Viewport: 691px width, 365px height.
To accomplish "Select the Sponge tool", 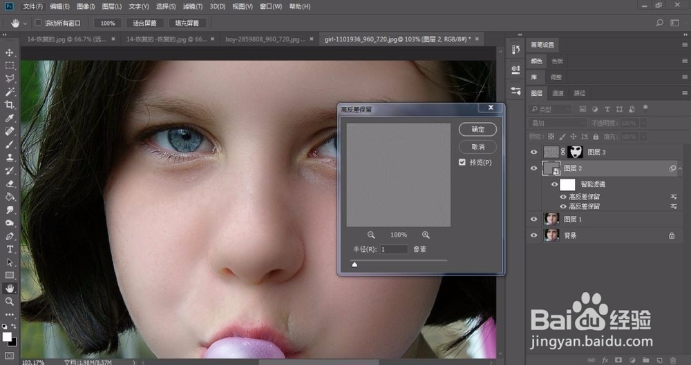I will 9,223.
